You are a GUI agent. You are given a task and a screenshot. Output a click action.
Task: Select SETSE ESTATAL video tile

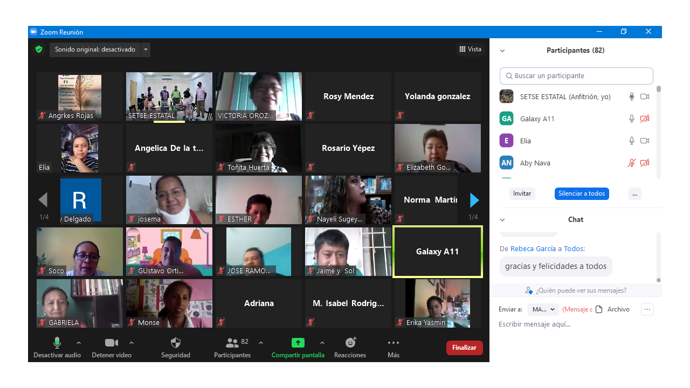point(169,96)
